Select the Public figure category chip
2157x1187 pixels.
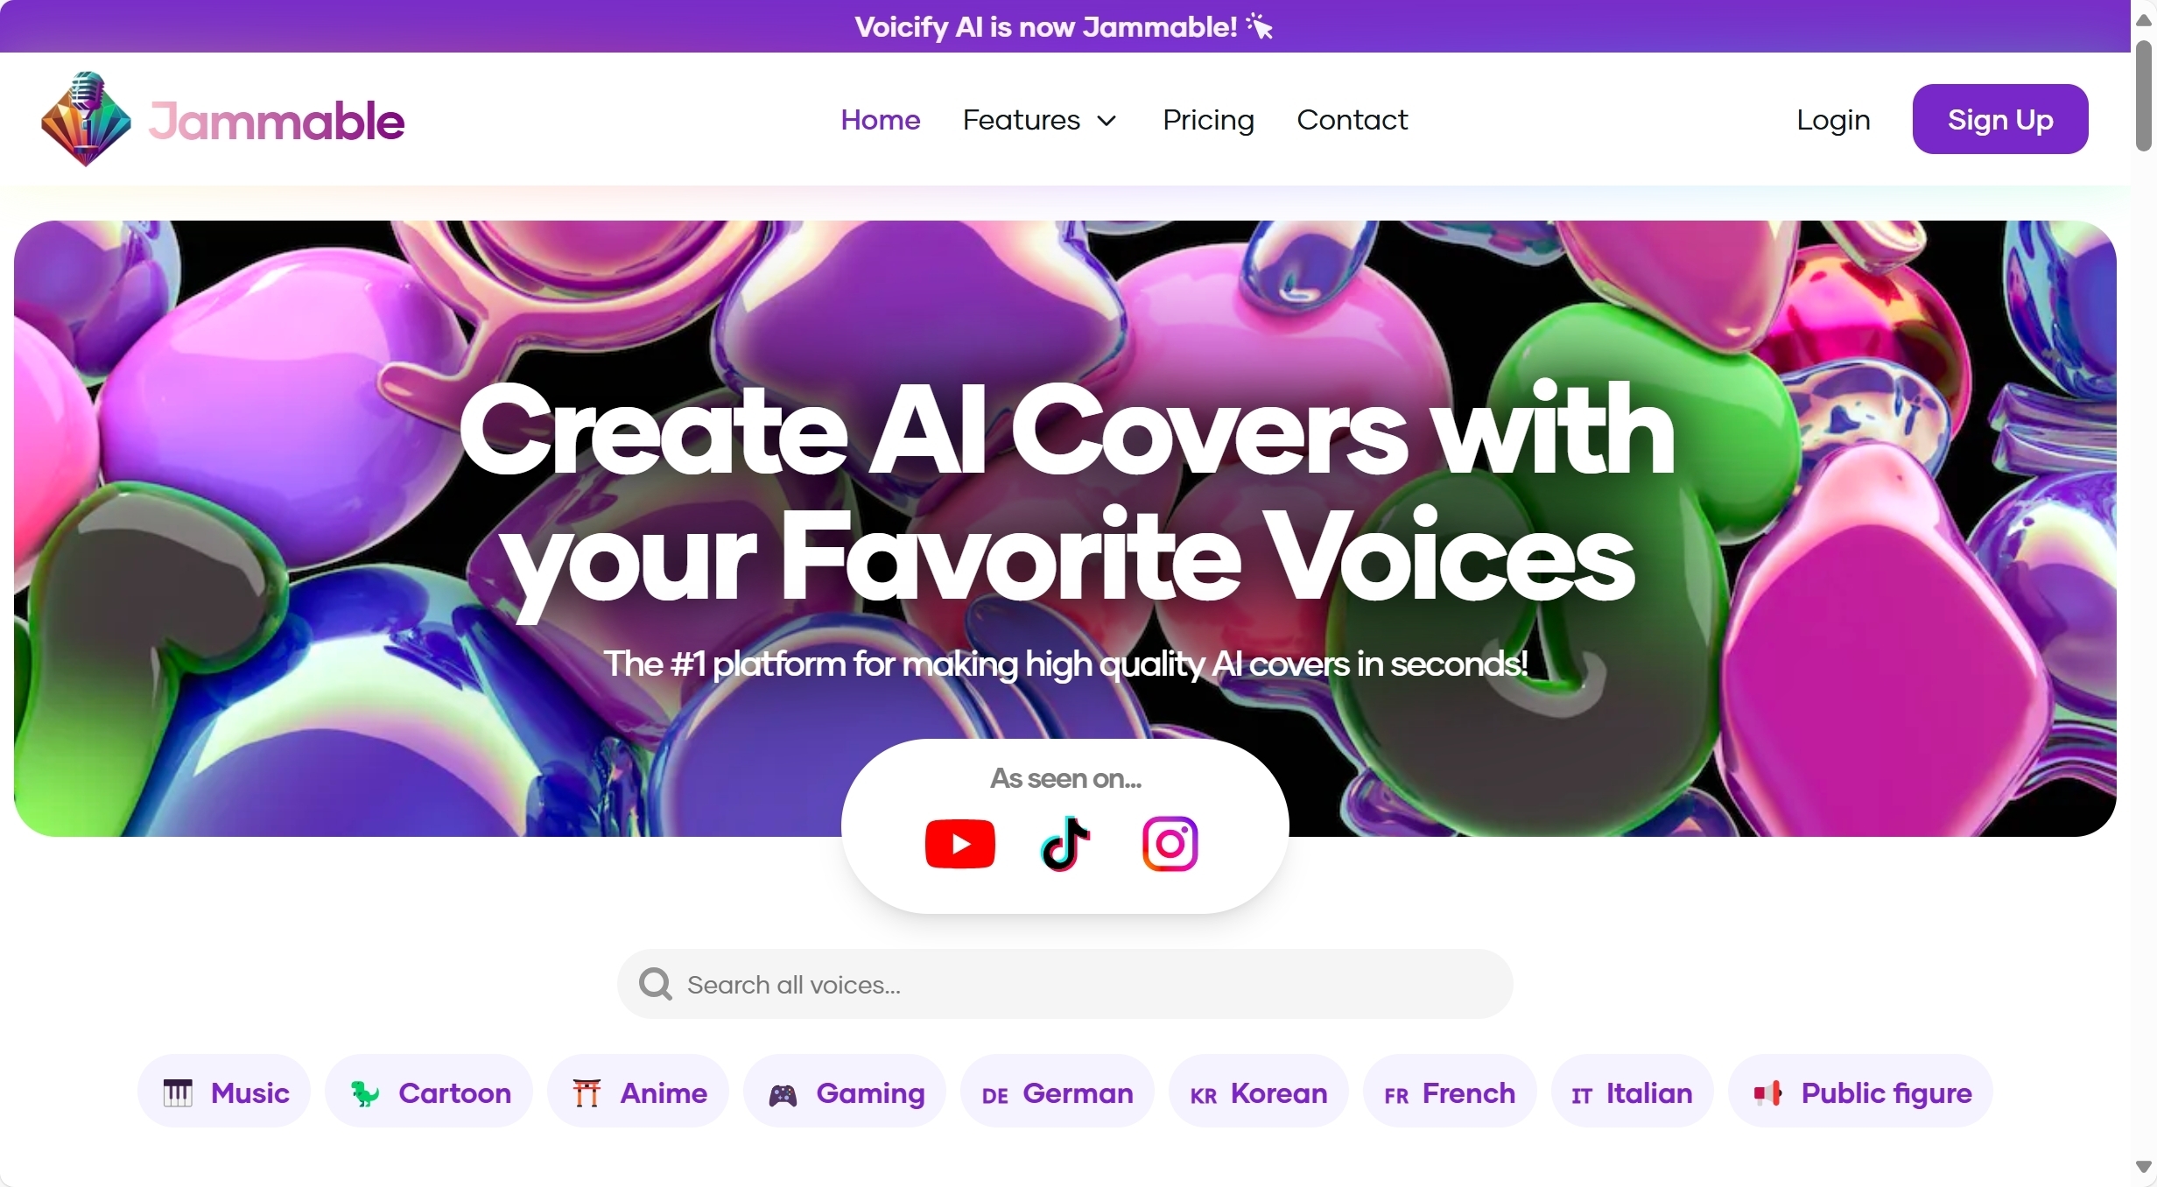pos(1860,1092)
